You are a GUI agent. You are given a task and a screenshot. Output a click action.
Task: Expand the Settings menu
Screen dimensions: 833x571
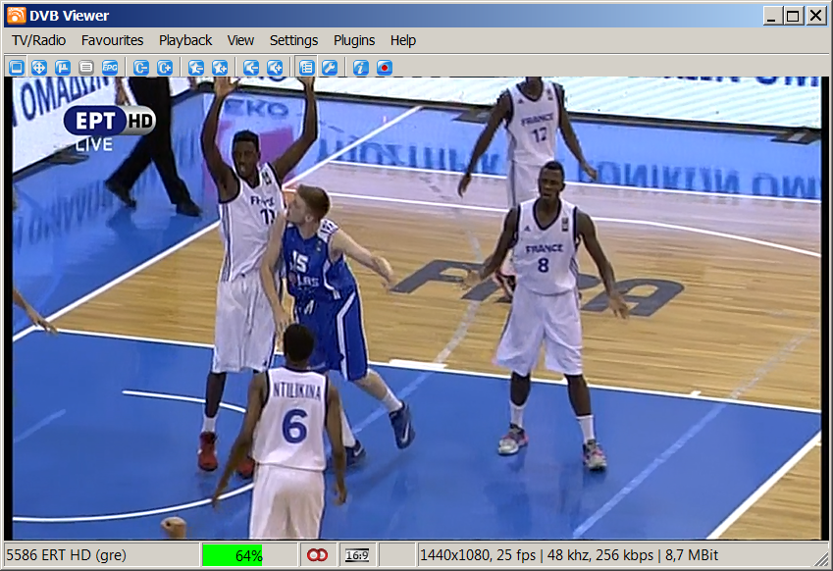point(293,40)
